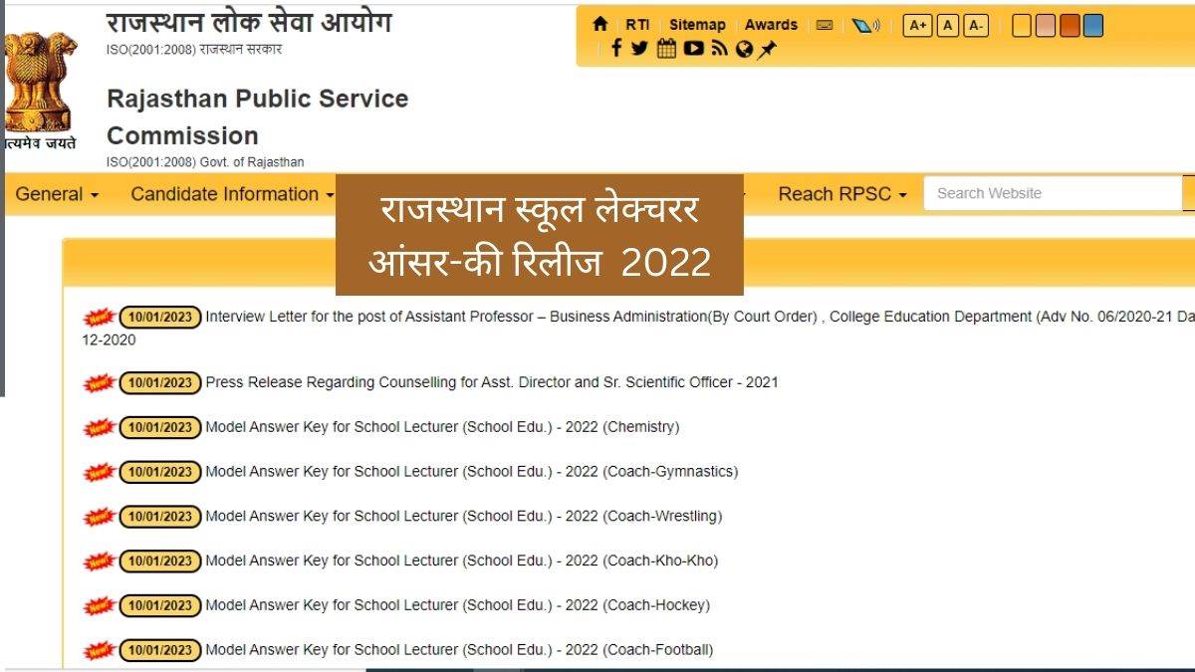Viewport: 1195px width, 672px height.
Task: Click 10/01/2023 date badge on Chemistry row
Action: 160,428
